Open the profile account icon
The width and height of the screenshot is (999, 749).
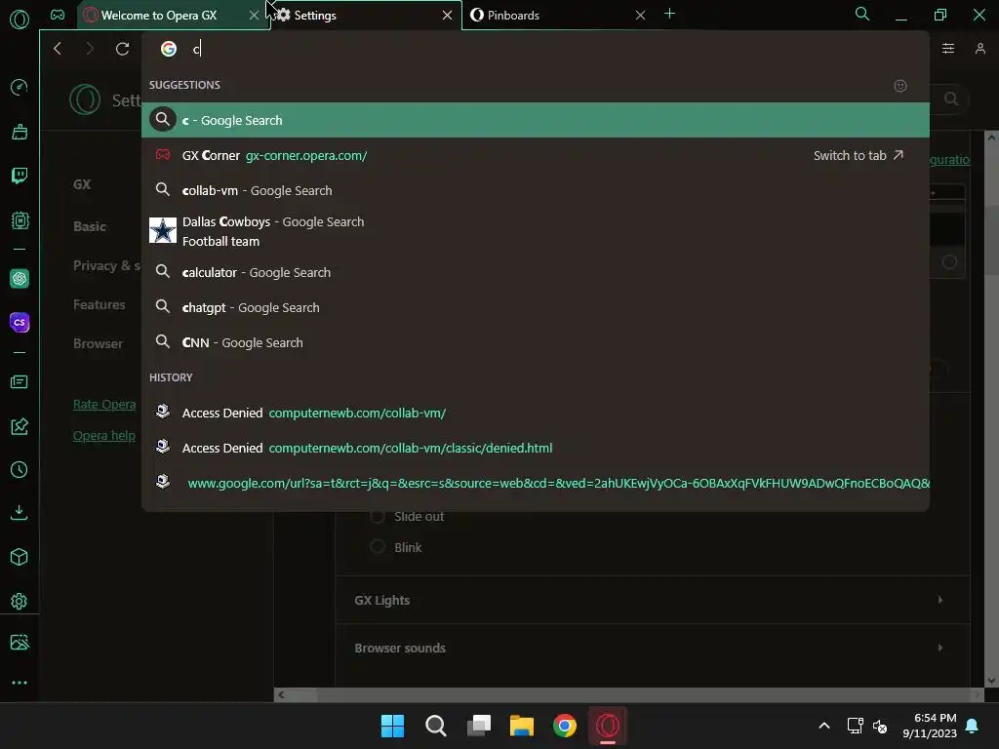pyautogui.click(x=979, y=49)
